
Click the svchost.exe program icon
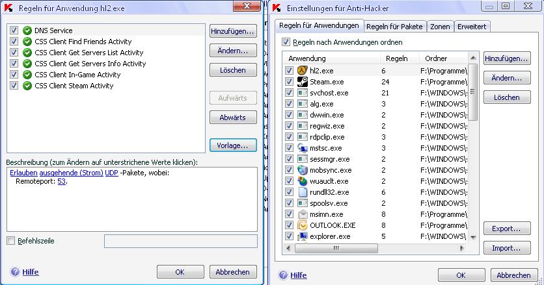click(x=303, y=93)
